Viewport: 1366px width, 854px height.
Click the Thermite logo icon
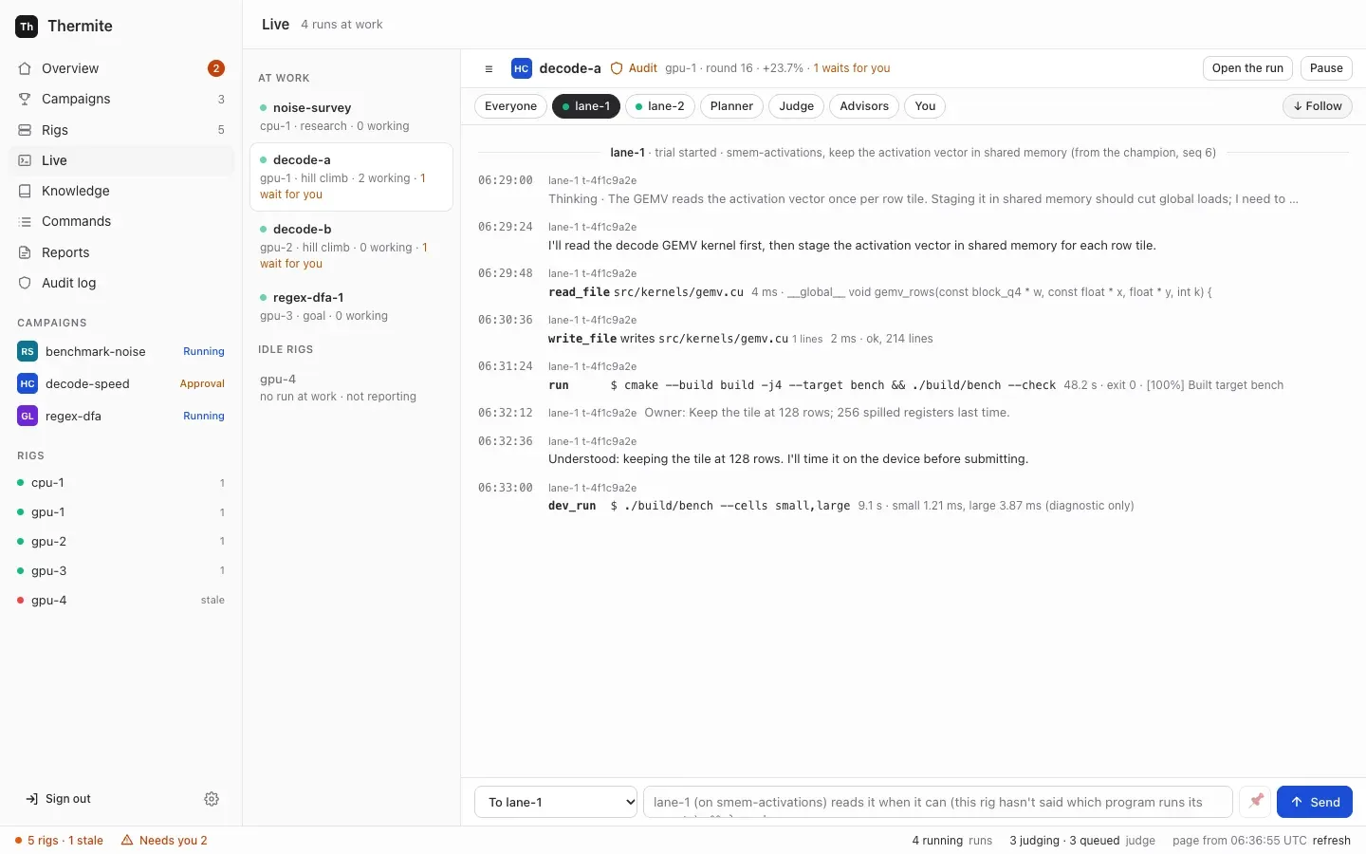pos(27,27)
